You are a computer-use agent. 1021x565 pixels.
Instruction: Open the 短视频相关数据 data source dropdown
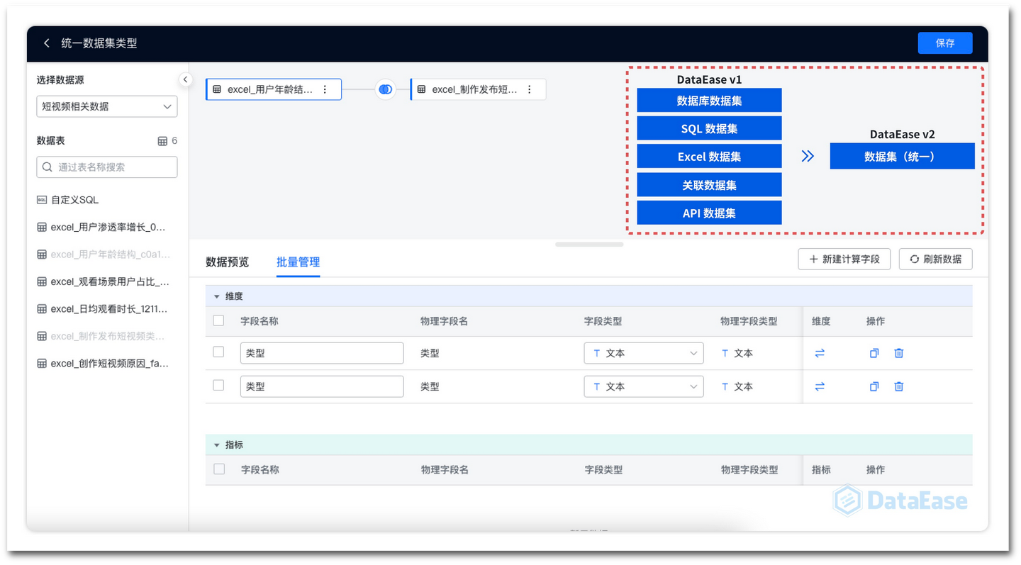[106, 106]
